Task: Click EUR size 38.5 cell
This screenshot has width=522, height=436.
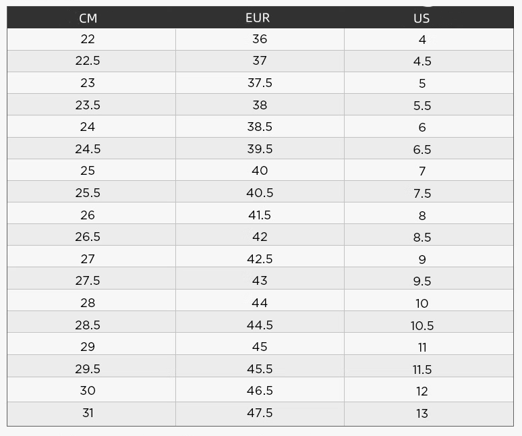Action: (260, 127)
